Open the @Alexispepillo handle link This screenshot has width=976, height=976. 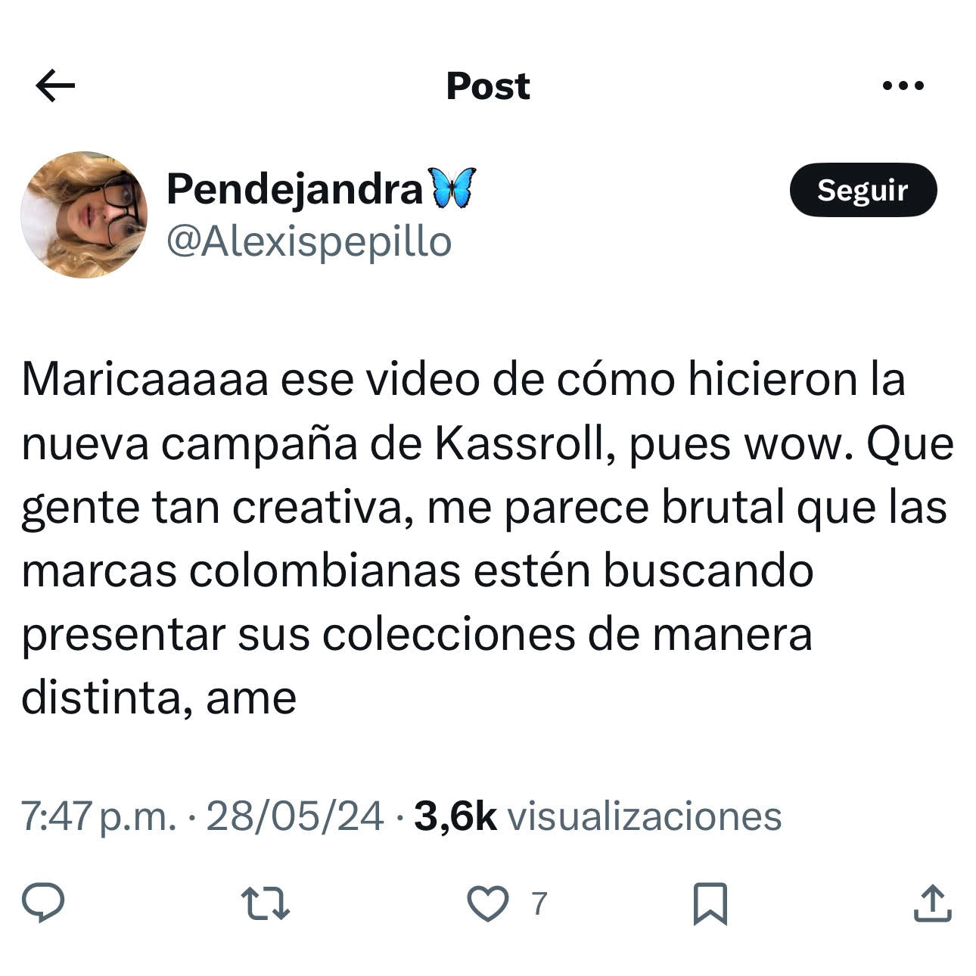pyautogui.click(x=309, y=243)
